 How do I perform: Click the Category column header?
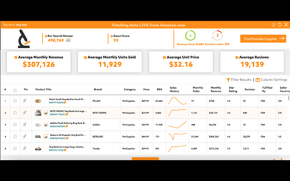(130, 90)
